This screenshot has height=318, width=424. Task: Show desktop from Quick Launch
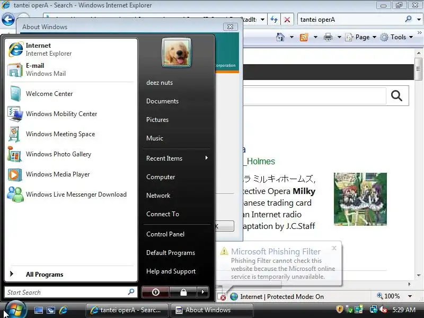click(x=38, y=310)
